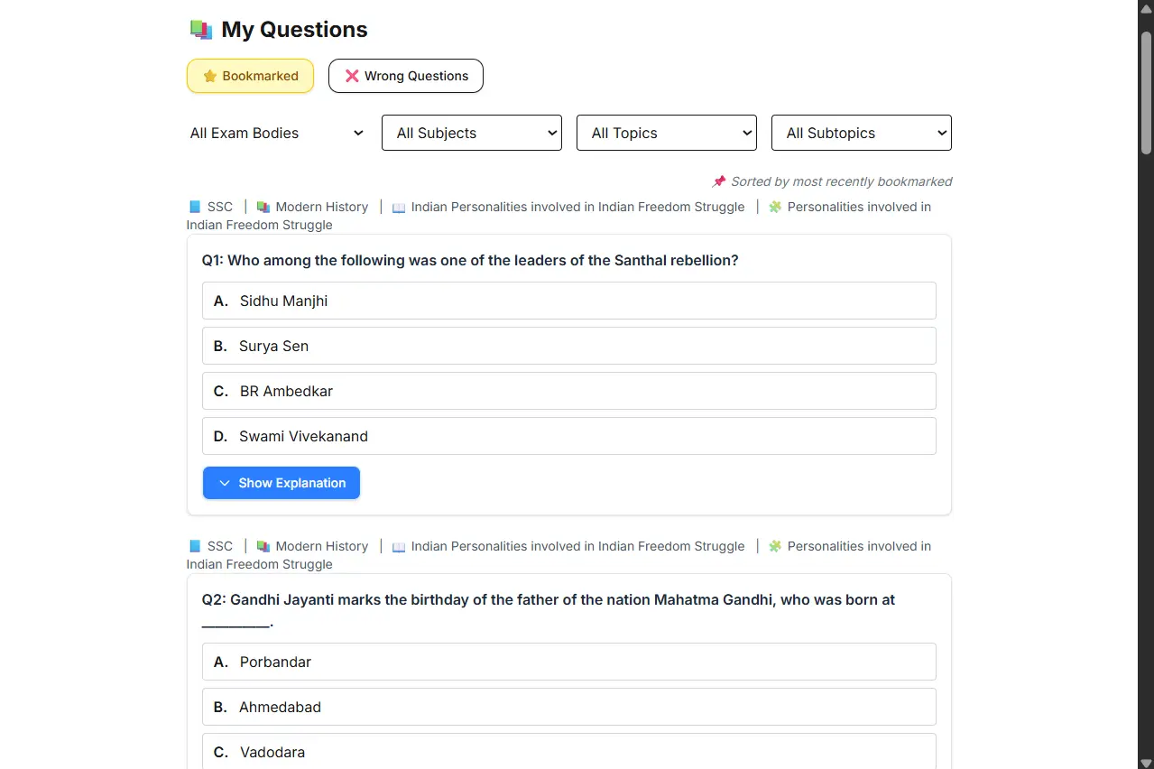The image size is (1154, 769).
Task: Switch to the Wrong Questions tab
Action: click(x=406, y=76)
